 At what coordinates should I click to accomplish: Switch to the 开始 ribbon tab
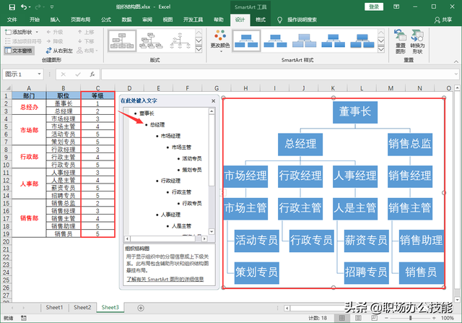point(35,20)
